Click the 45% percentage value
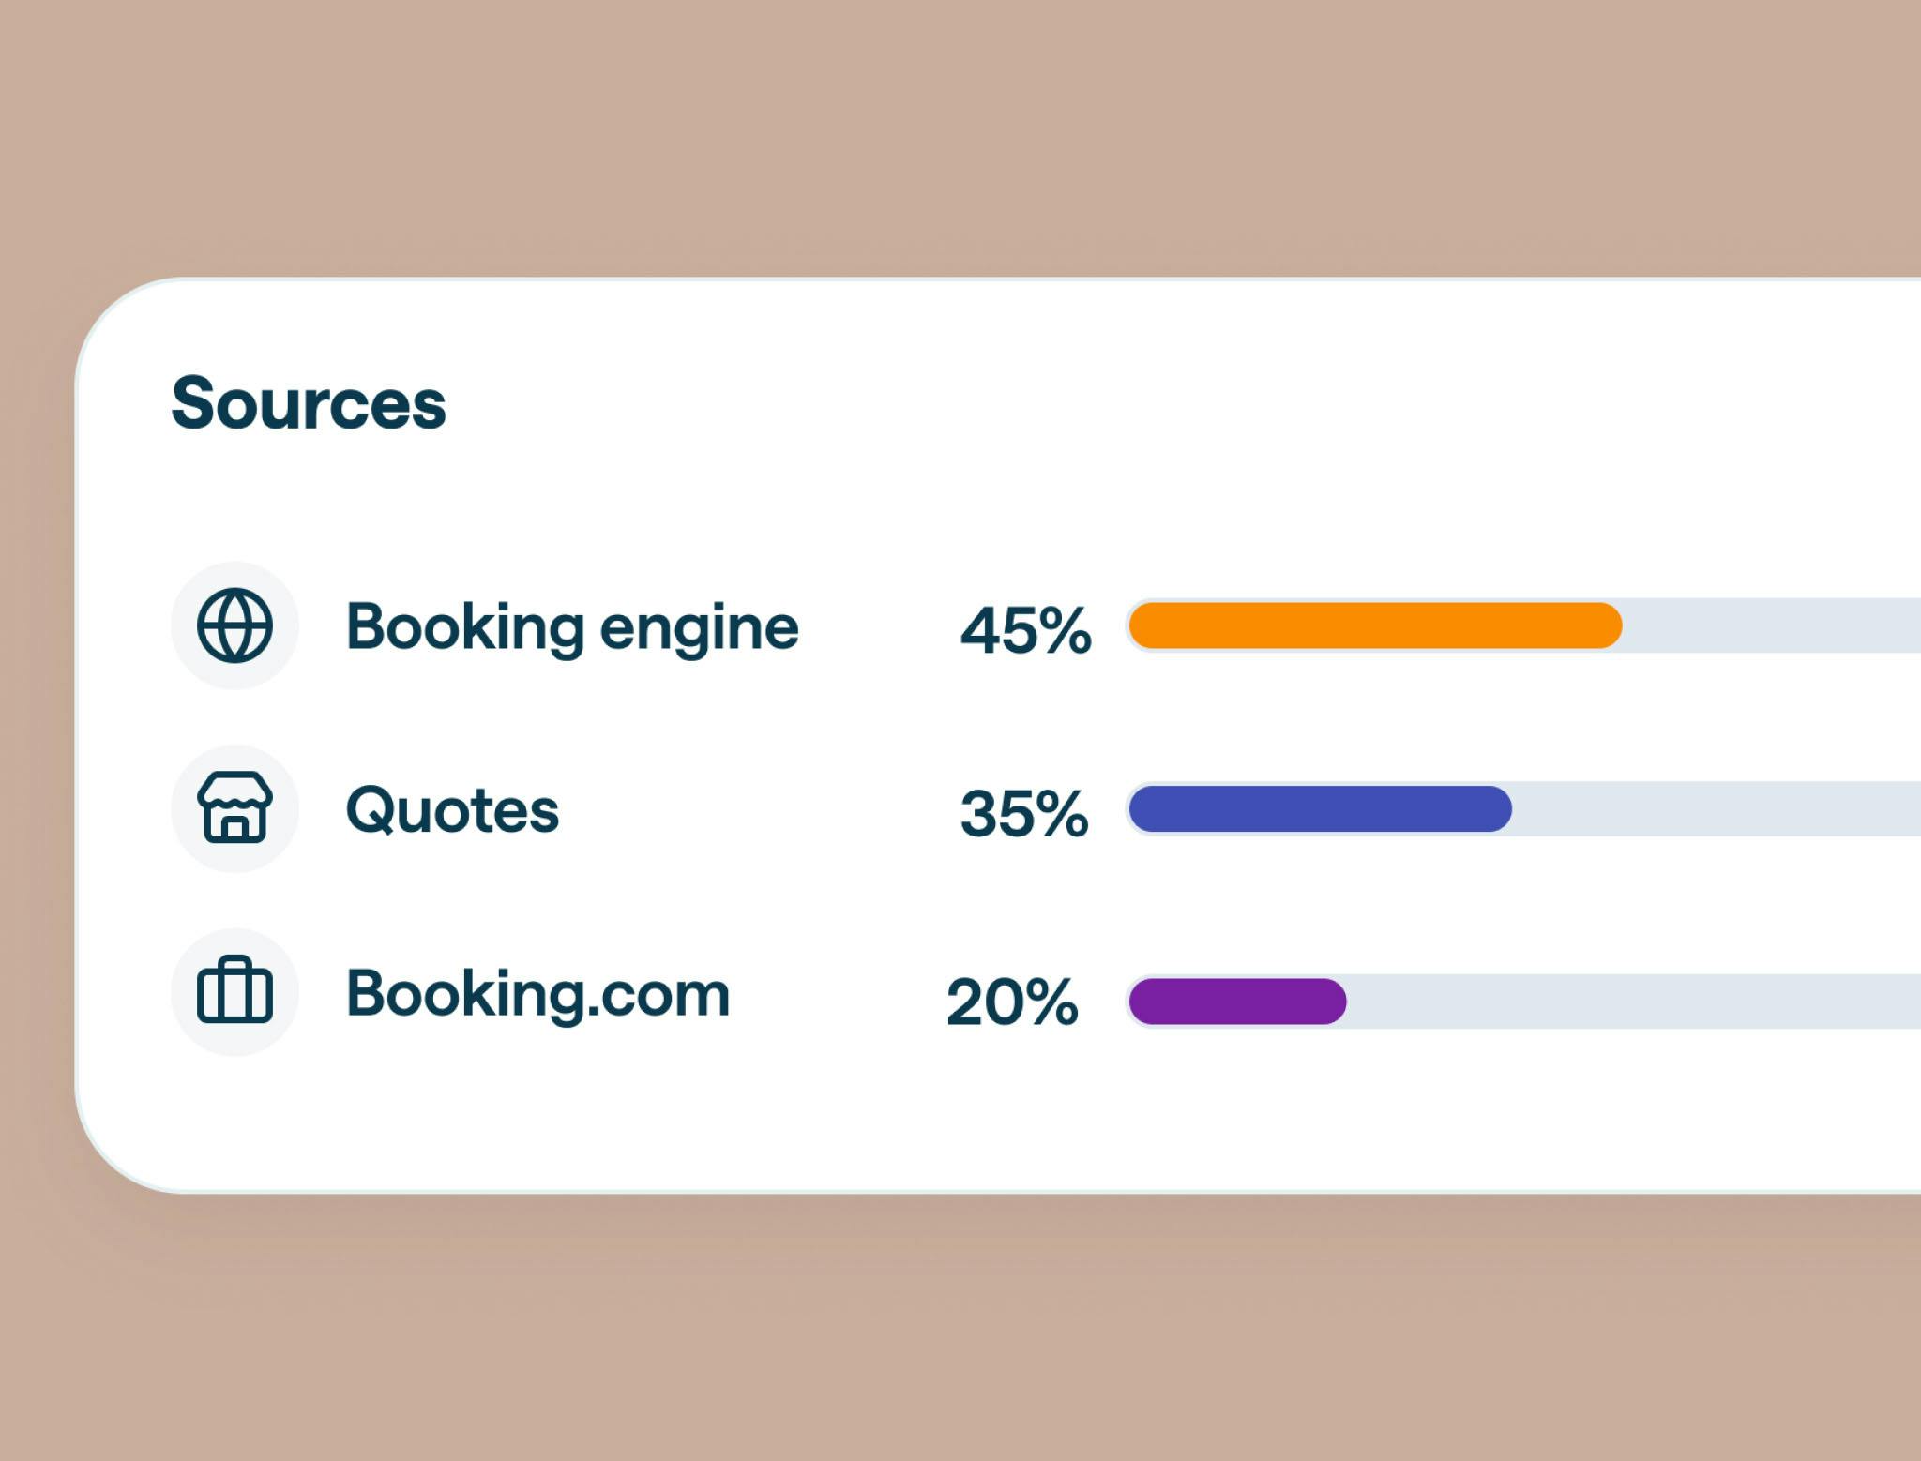1921x1461 pixels. coord(1025,628)
